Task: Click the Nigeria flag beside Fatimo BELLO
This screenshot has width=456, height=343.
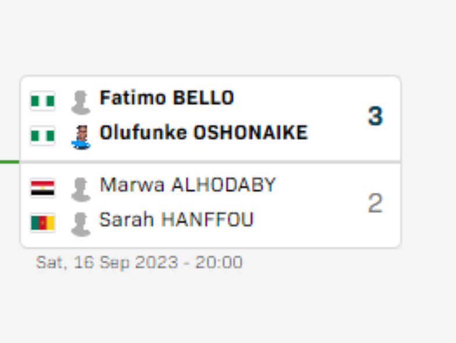Action: pos(43,101)
